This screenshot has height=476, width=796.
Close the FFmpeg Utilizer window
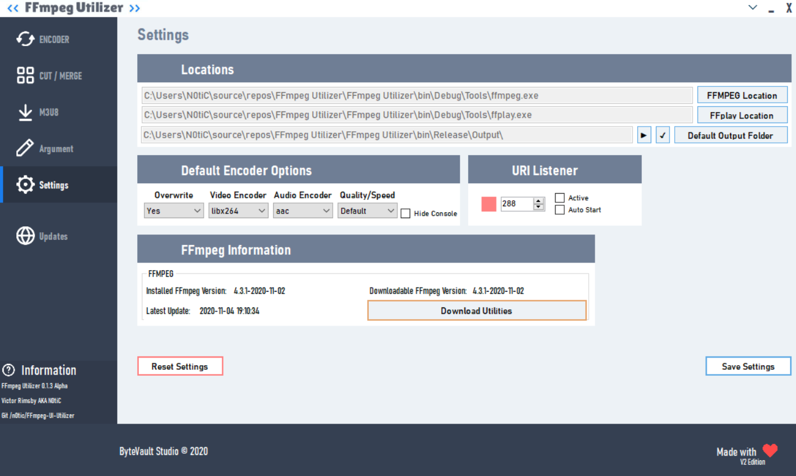788,8
